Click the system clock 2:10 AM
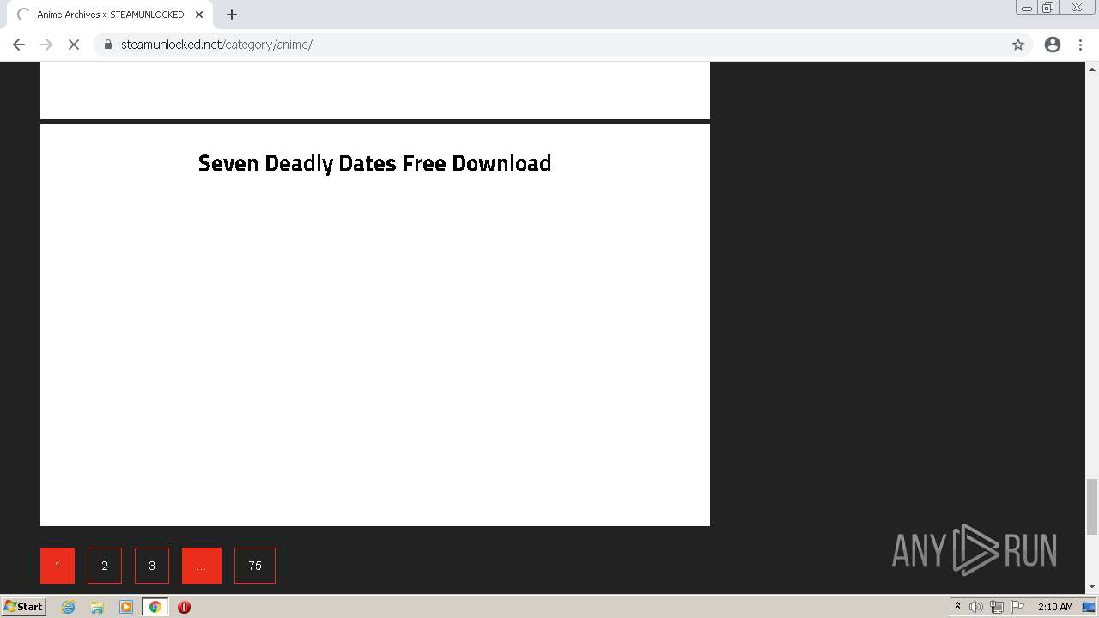Screen dimensions: 1099x618 tap(1055, 607)
